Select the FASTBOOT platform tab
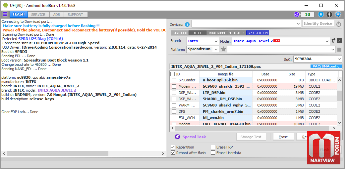 pyautogui.click(x=180, y=33)
